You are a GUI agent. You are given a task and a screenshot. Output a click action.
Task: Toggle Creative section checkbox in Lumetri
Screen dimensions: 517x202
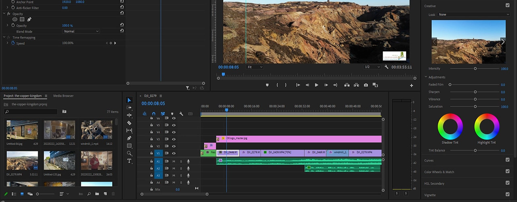(x=507, y=5)
